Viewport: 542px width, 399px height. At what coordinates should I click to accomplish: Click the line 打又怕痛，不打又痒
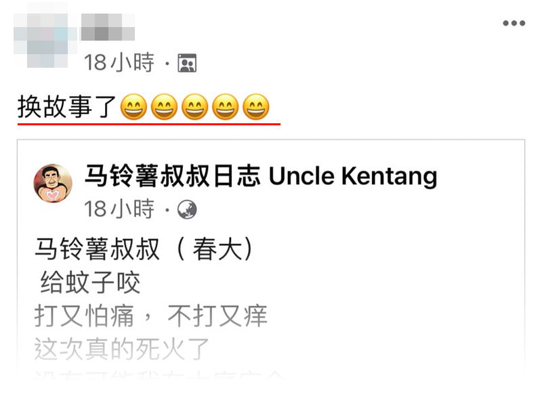[x=151, y=316]
